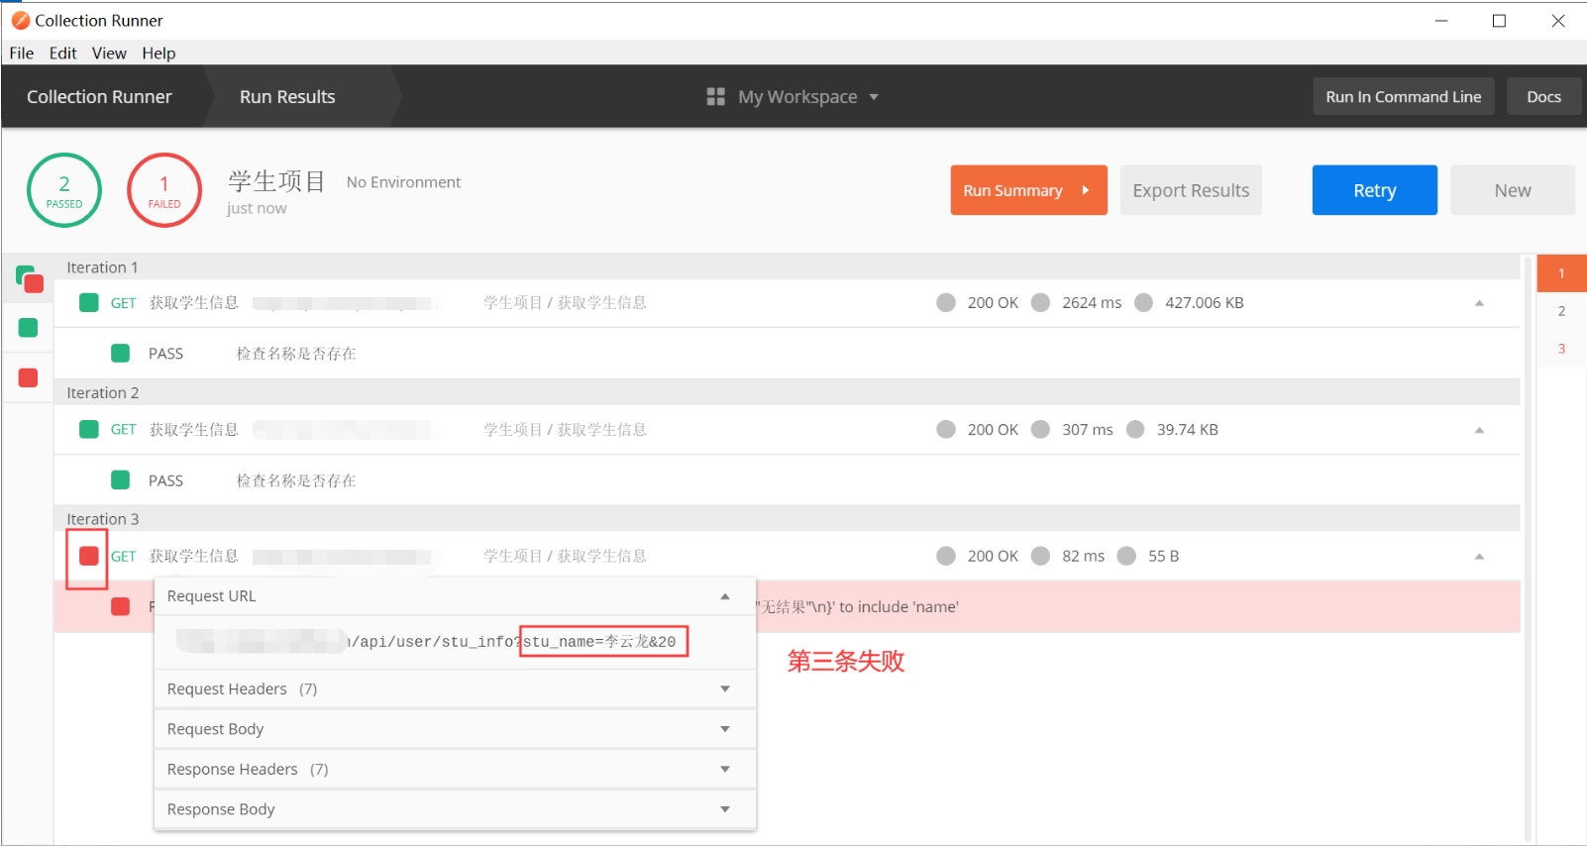Click size dot beside 55 B
Screen dimensions: 1587x847
point(1126,556)
